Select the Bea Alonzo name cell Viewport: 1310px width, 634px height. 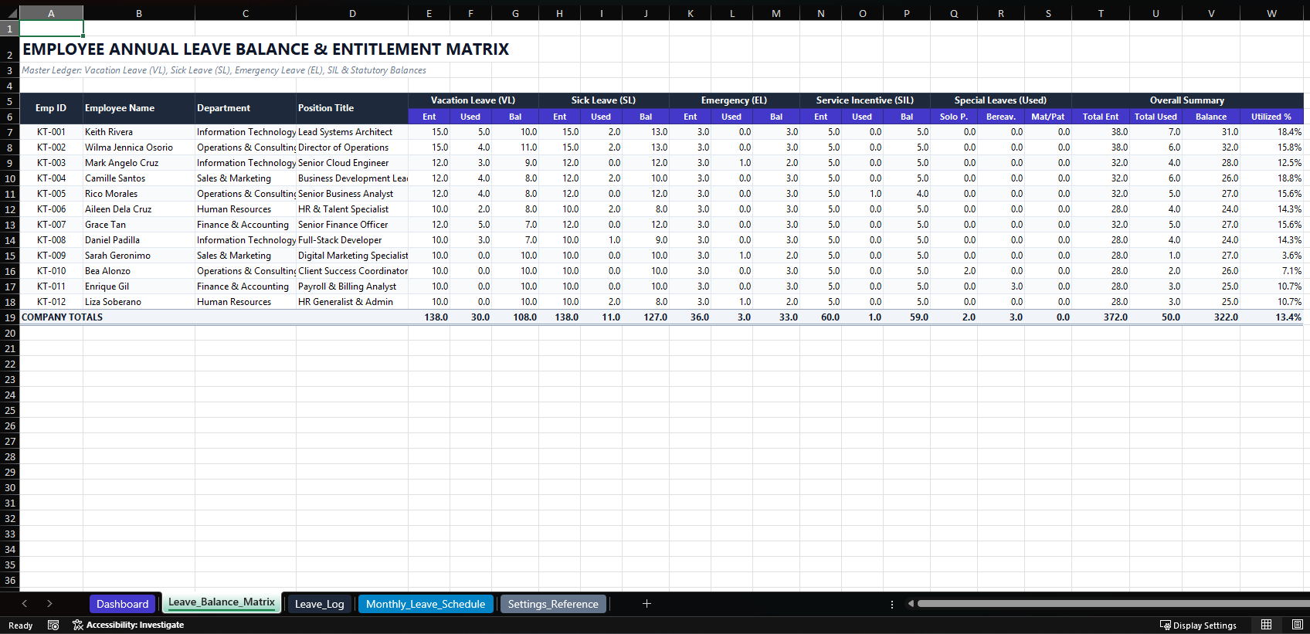(x=139, y=271)
